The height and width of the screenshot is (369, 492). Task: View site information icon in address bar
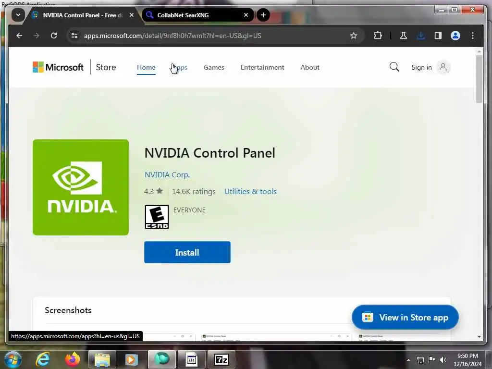[74, 36]
